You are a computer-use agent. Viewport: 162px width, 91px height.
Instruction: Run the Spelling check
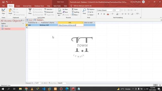pyautogui.click(x=75, y=12)
